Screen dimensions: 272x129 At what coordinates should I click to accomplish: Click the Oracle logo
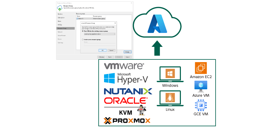point(126,101)
